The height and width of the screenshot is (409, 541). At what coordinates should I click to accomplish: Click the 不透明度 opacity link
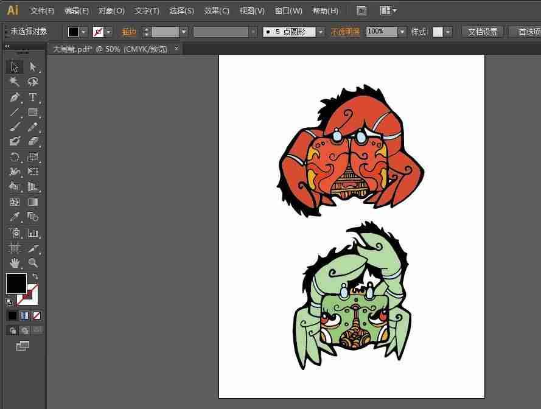tap(346, 32)
